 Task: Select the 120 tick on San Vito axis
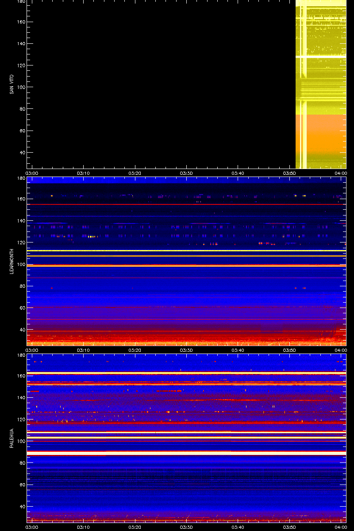click(x=21, y=65)
